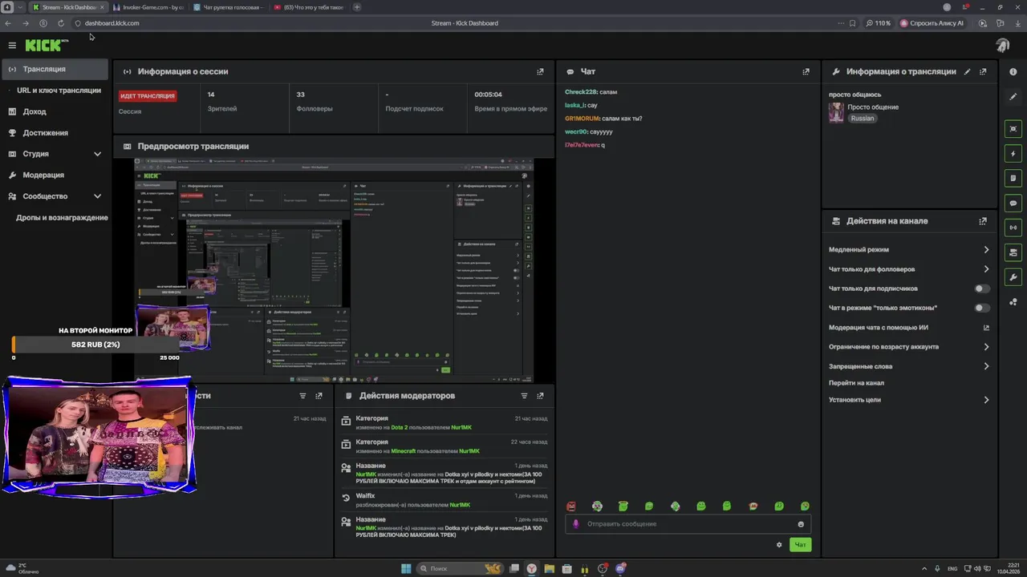1027x577 pixels.
Task: Toggle the broadcast signal widget icon in right sidebar
Action: (x=1013, y=228)
